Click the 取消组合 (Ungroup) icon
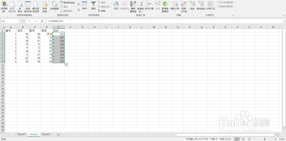This screenshot has height=141, width=286. point(201,4)
